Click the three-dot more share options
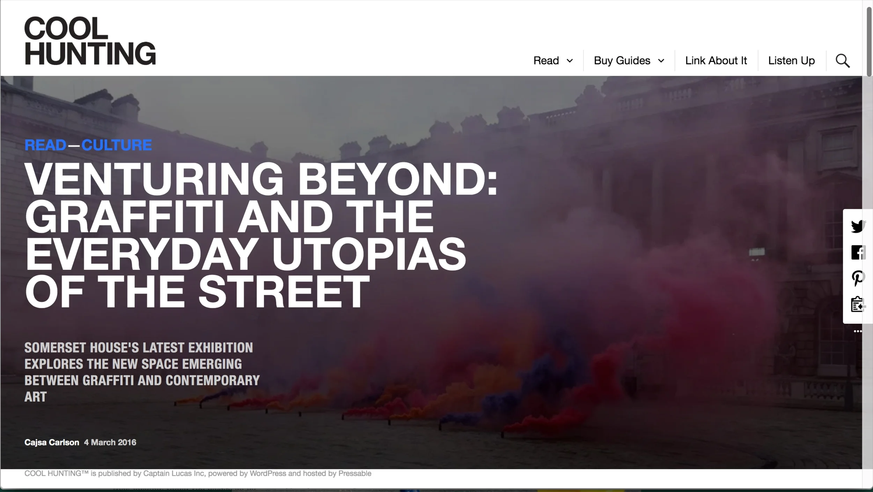The height and width of the screenshot is (492, 873). point(858,331)
